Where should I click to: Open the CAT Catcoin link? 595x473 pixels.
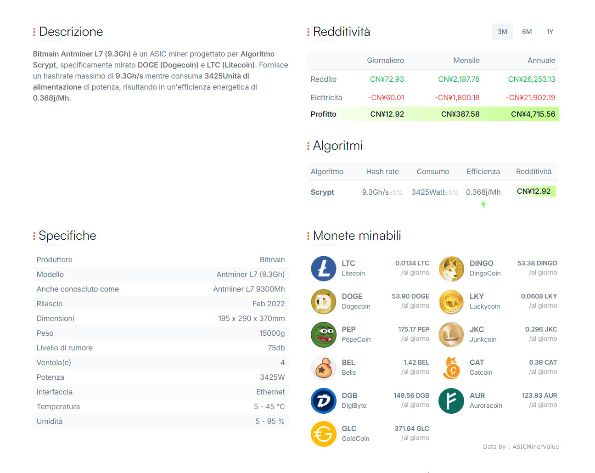coord(481,367)
